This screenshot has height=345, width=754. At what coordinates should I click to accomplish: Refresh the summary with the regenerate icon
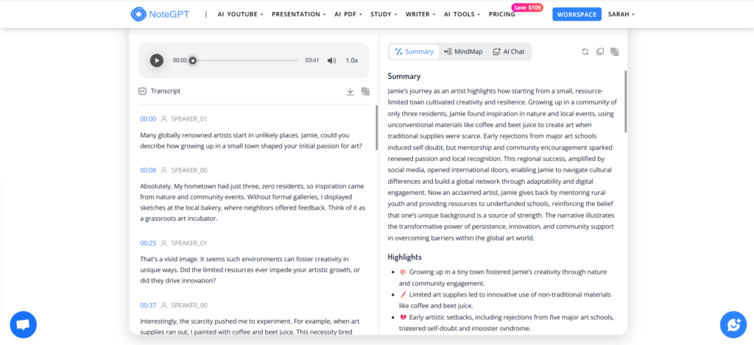point(585,51)
